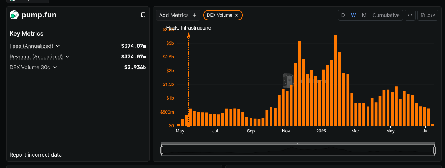Click the $2.936b DEX Volume value
Image resolution: width=445 pixels, height=168 pixels.
click(x=135, y=67)
